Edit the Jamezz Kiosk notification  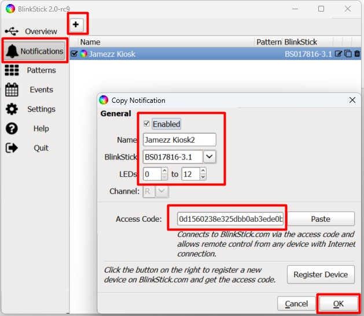pos(338,54)
